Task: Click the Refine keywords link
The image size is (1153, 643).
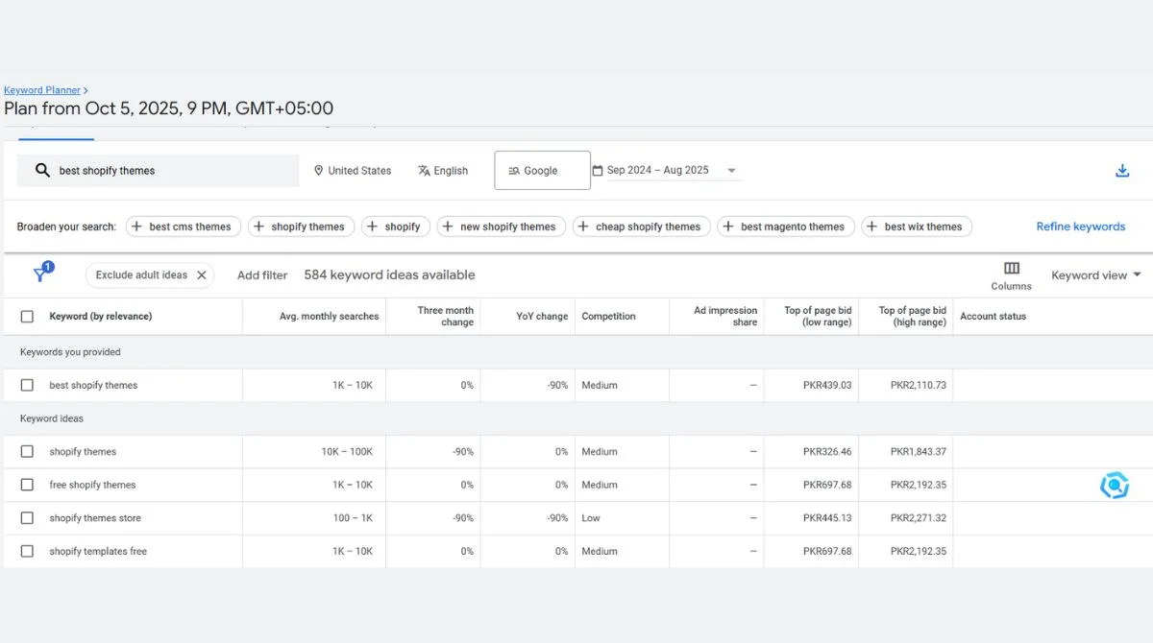Action: click(1080, 226)
